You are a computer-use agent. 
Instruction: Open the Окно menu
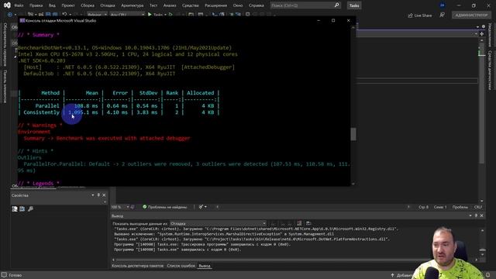pos(238,5)
